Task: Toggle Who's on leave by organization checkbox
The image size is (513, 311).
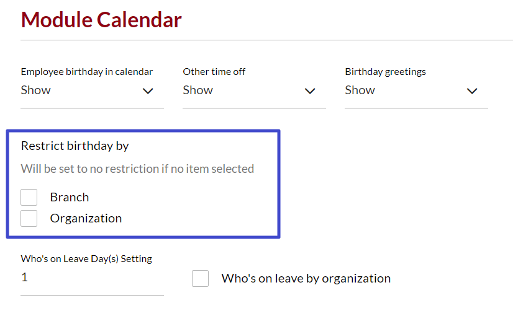Action: (200, 278)
